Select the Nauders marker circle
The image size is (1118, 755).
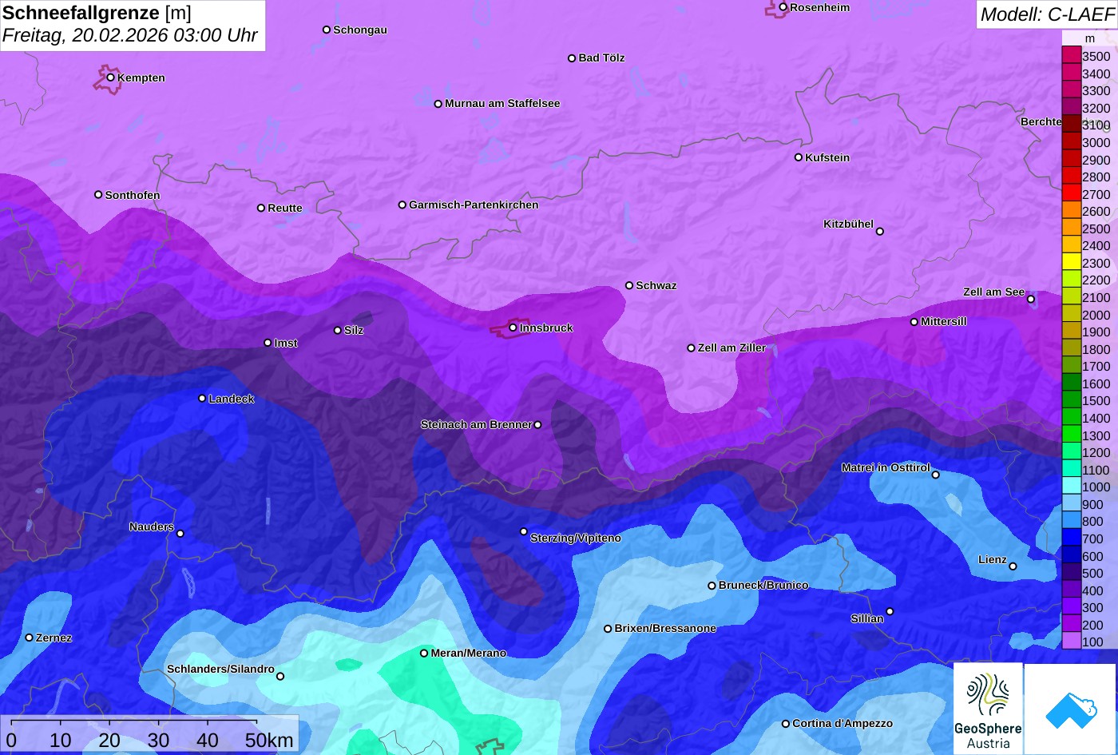pos(180,534)
